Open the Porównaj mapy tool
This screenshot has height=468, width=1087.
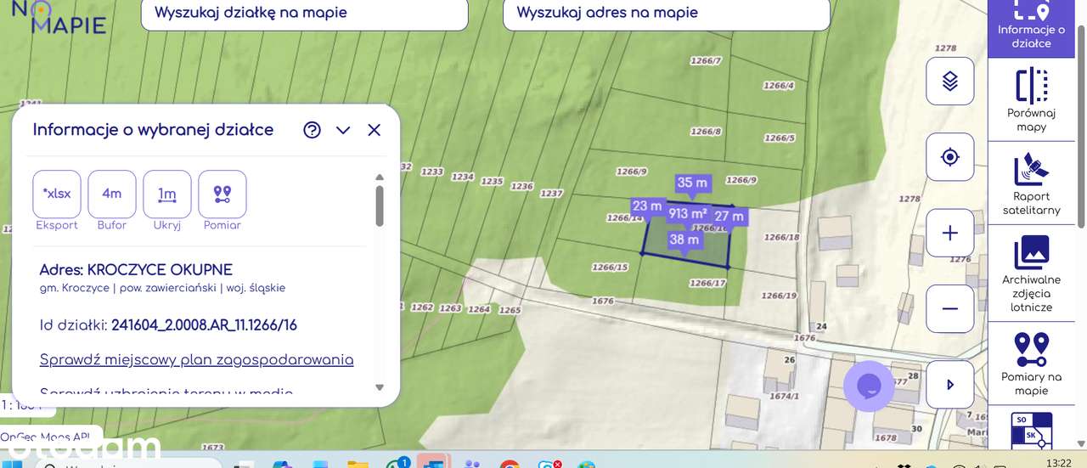click(x=1031, y=100)
